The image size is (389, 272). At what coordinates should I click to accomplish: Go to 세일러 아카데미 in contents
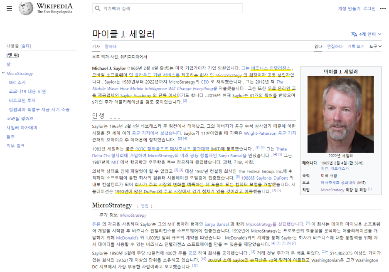coord(22,128)
